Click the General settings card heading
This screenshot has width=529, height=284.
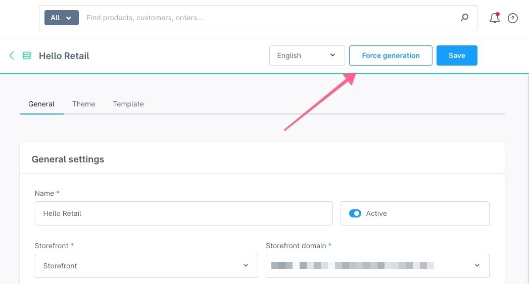click(68, 159)
